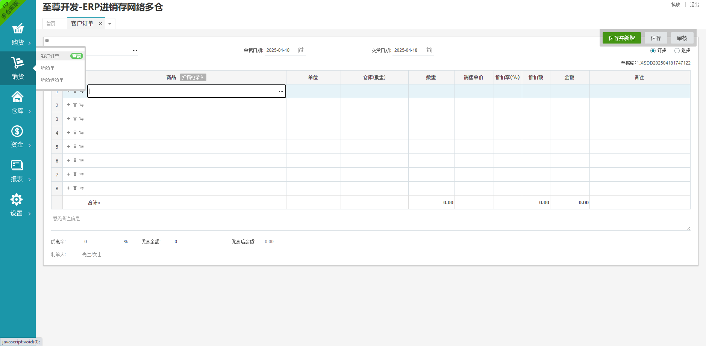This screenshot has width=706, height=346.
Task: Open the 销货 sales module icon
Action: pos(18,62)
